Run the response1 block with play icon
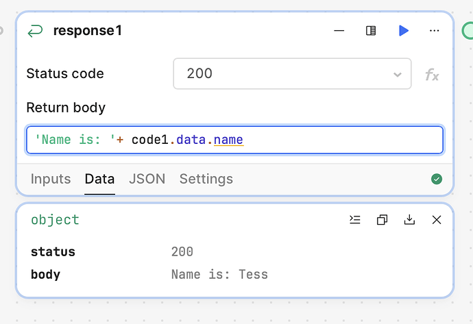Screen dimensions: 473x324 [x=404, y=30]
